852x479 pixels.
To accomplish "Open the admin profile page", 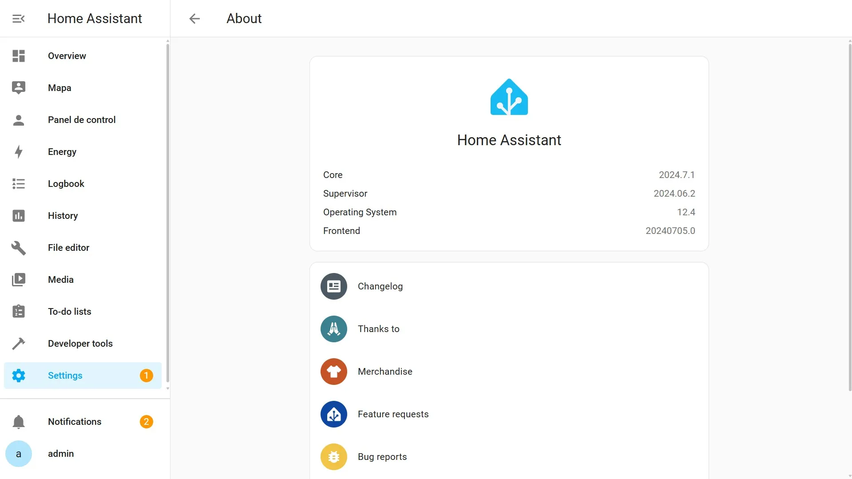I will [83, 454].
